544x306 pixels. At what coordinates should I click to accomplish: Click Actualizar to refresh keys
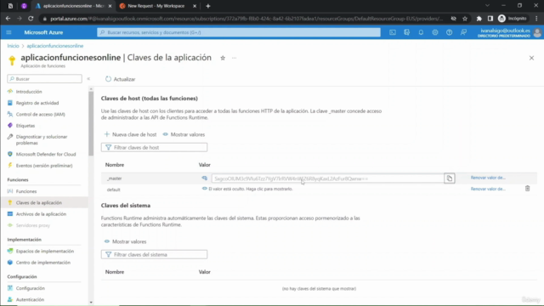coord(120,79)
